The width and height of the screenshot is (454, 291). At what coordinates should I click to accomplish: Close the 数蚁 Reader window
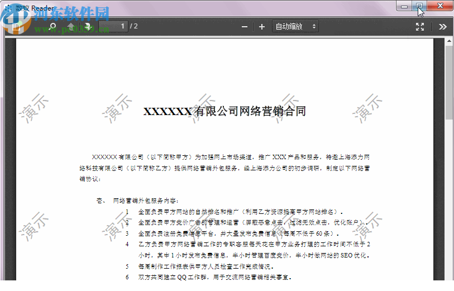coord(439,6)
